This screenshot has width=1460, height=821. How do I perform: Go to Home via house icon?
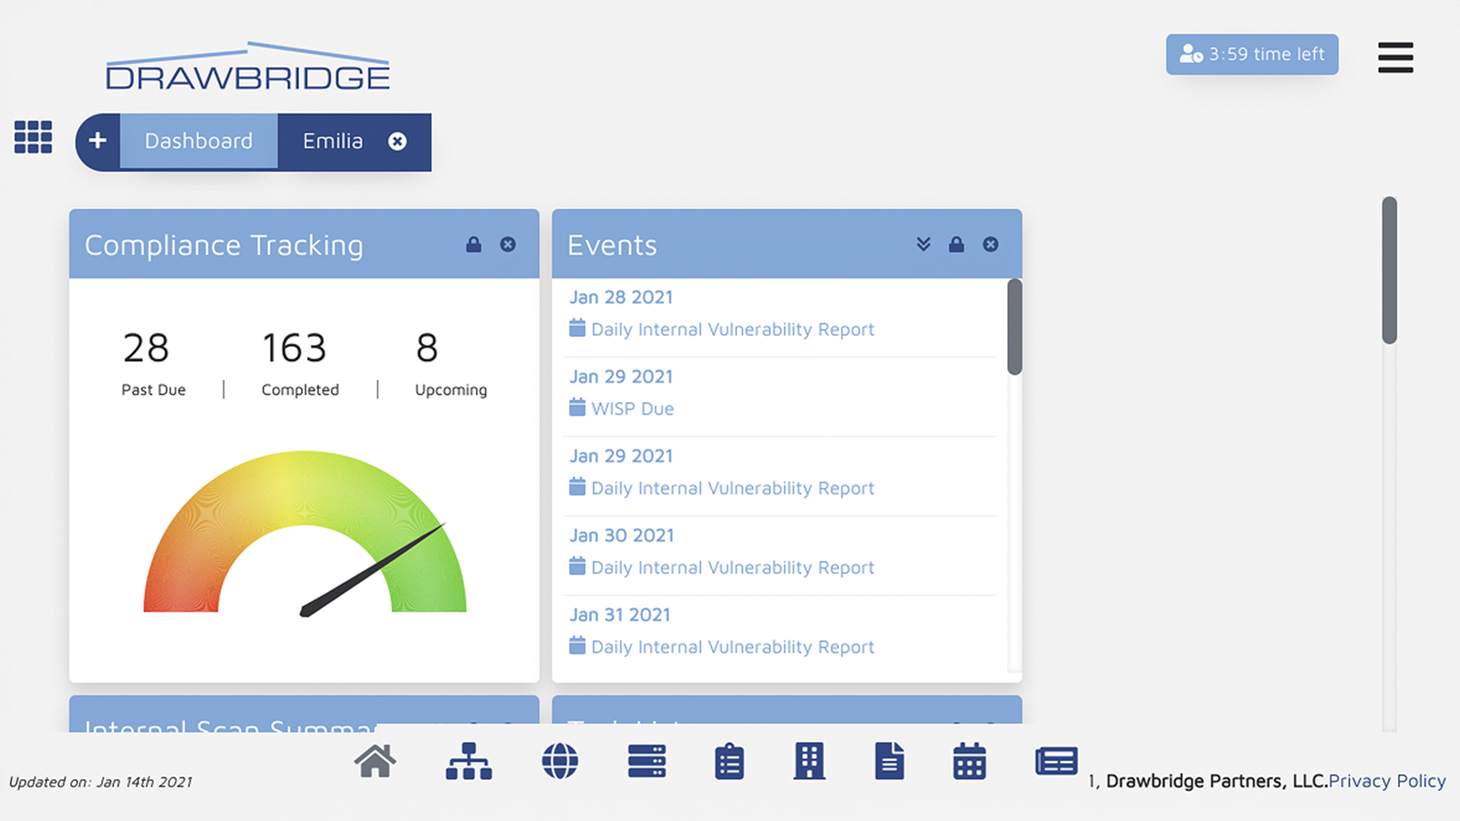[x=375, y=761]
